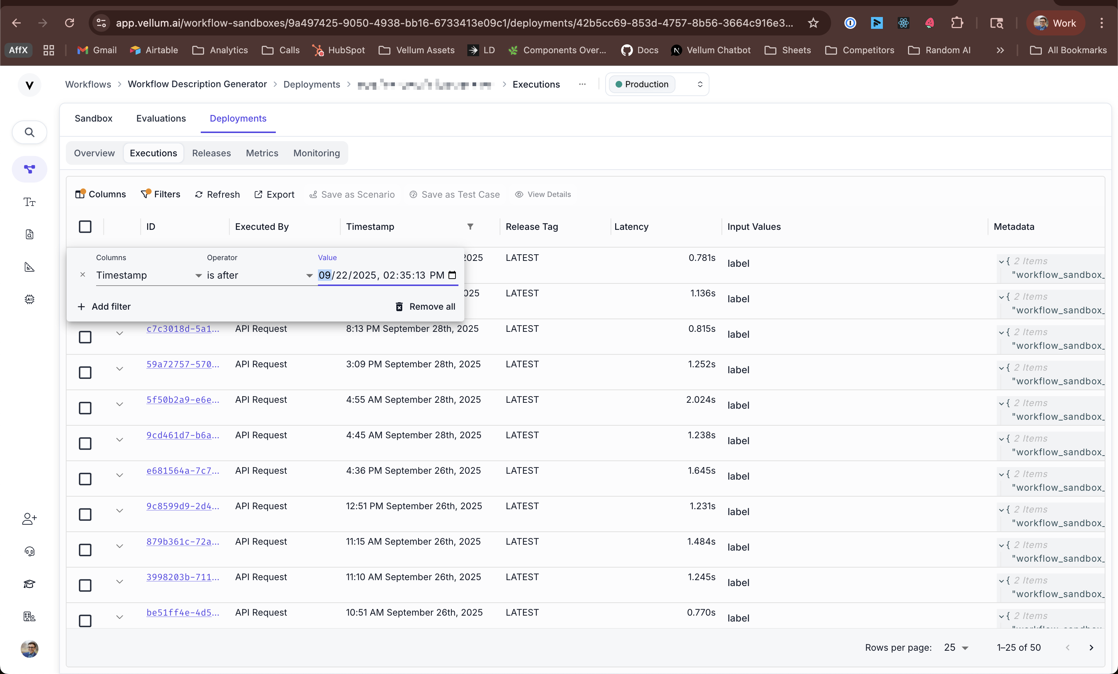Open the Evaluations tab
This screenshot has height=674, width=1118.
(160, 118)
